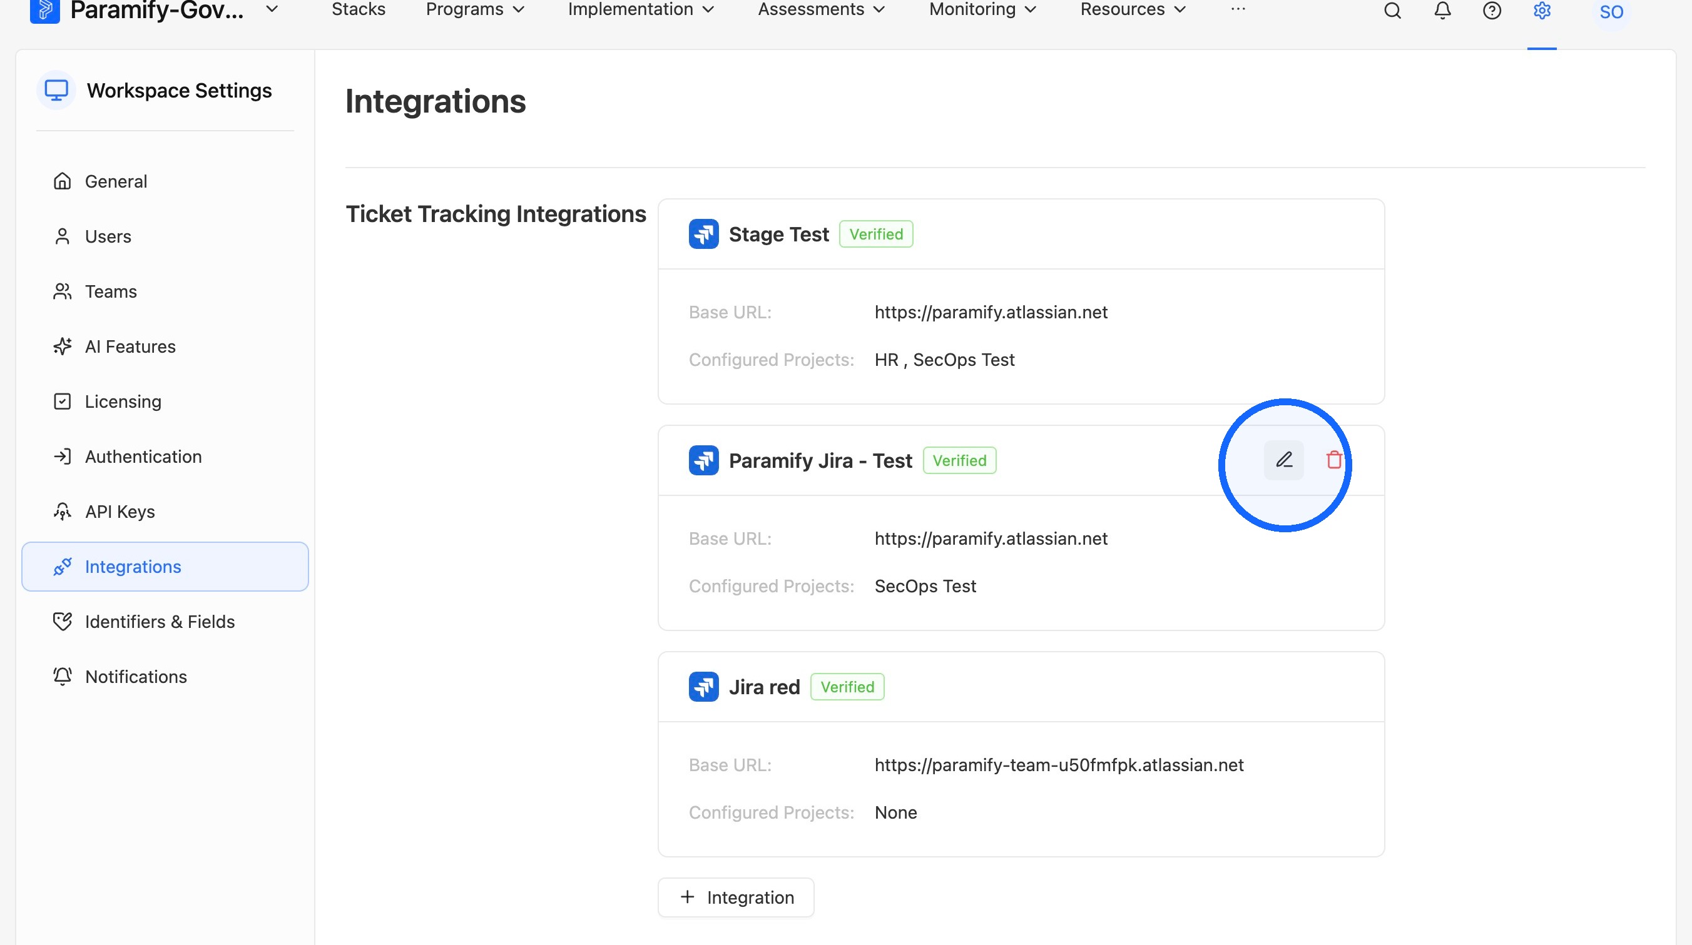
Task: Click the Verified badge on Stage Test
Action: 875,234
